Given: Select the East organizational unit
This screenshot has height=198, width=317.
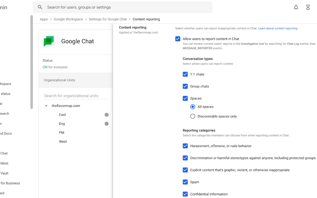Looking at the screenshot, I should point(62,115).
